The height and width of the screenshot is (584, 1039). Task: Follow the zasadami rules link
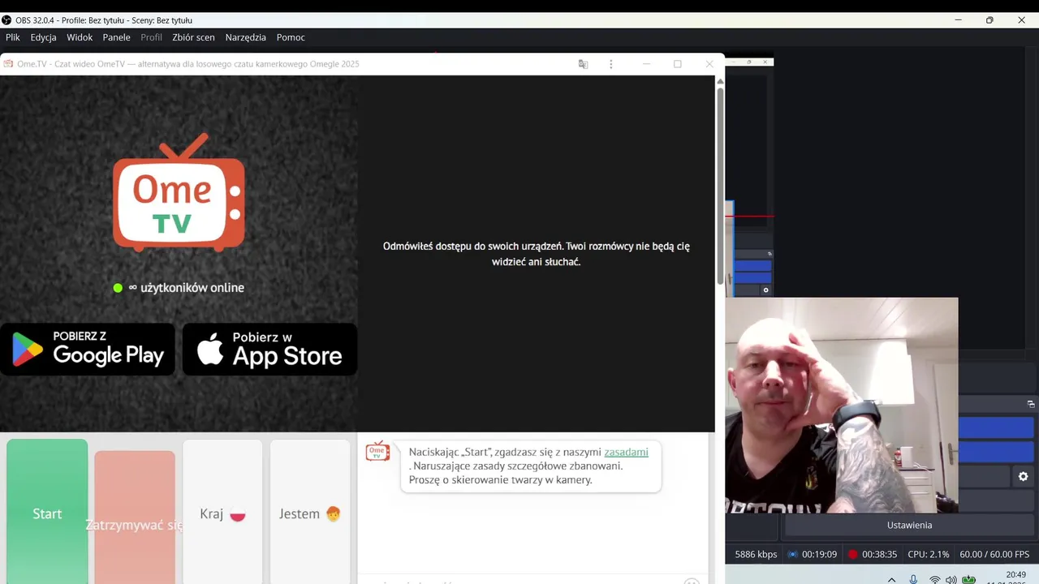[626, 452]
